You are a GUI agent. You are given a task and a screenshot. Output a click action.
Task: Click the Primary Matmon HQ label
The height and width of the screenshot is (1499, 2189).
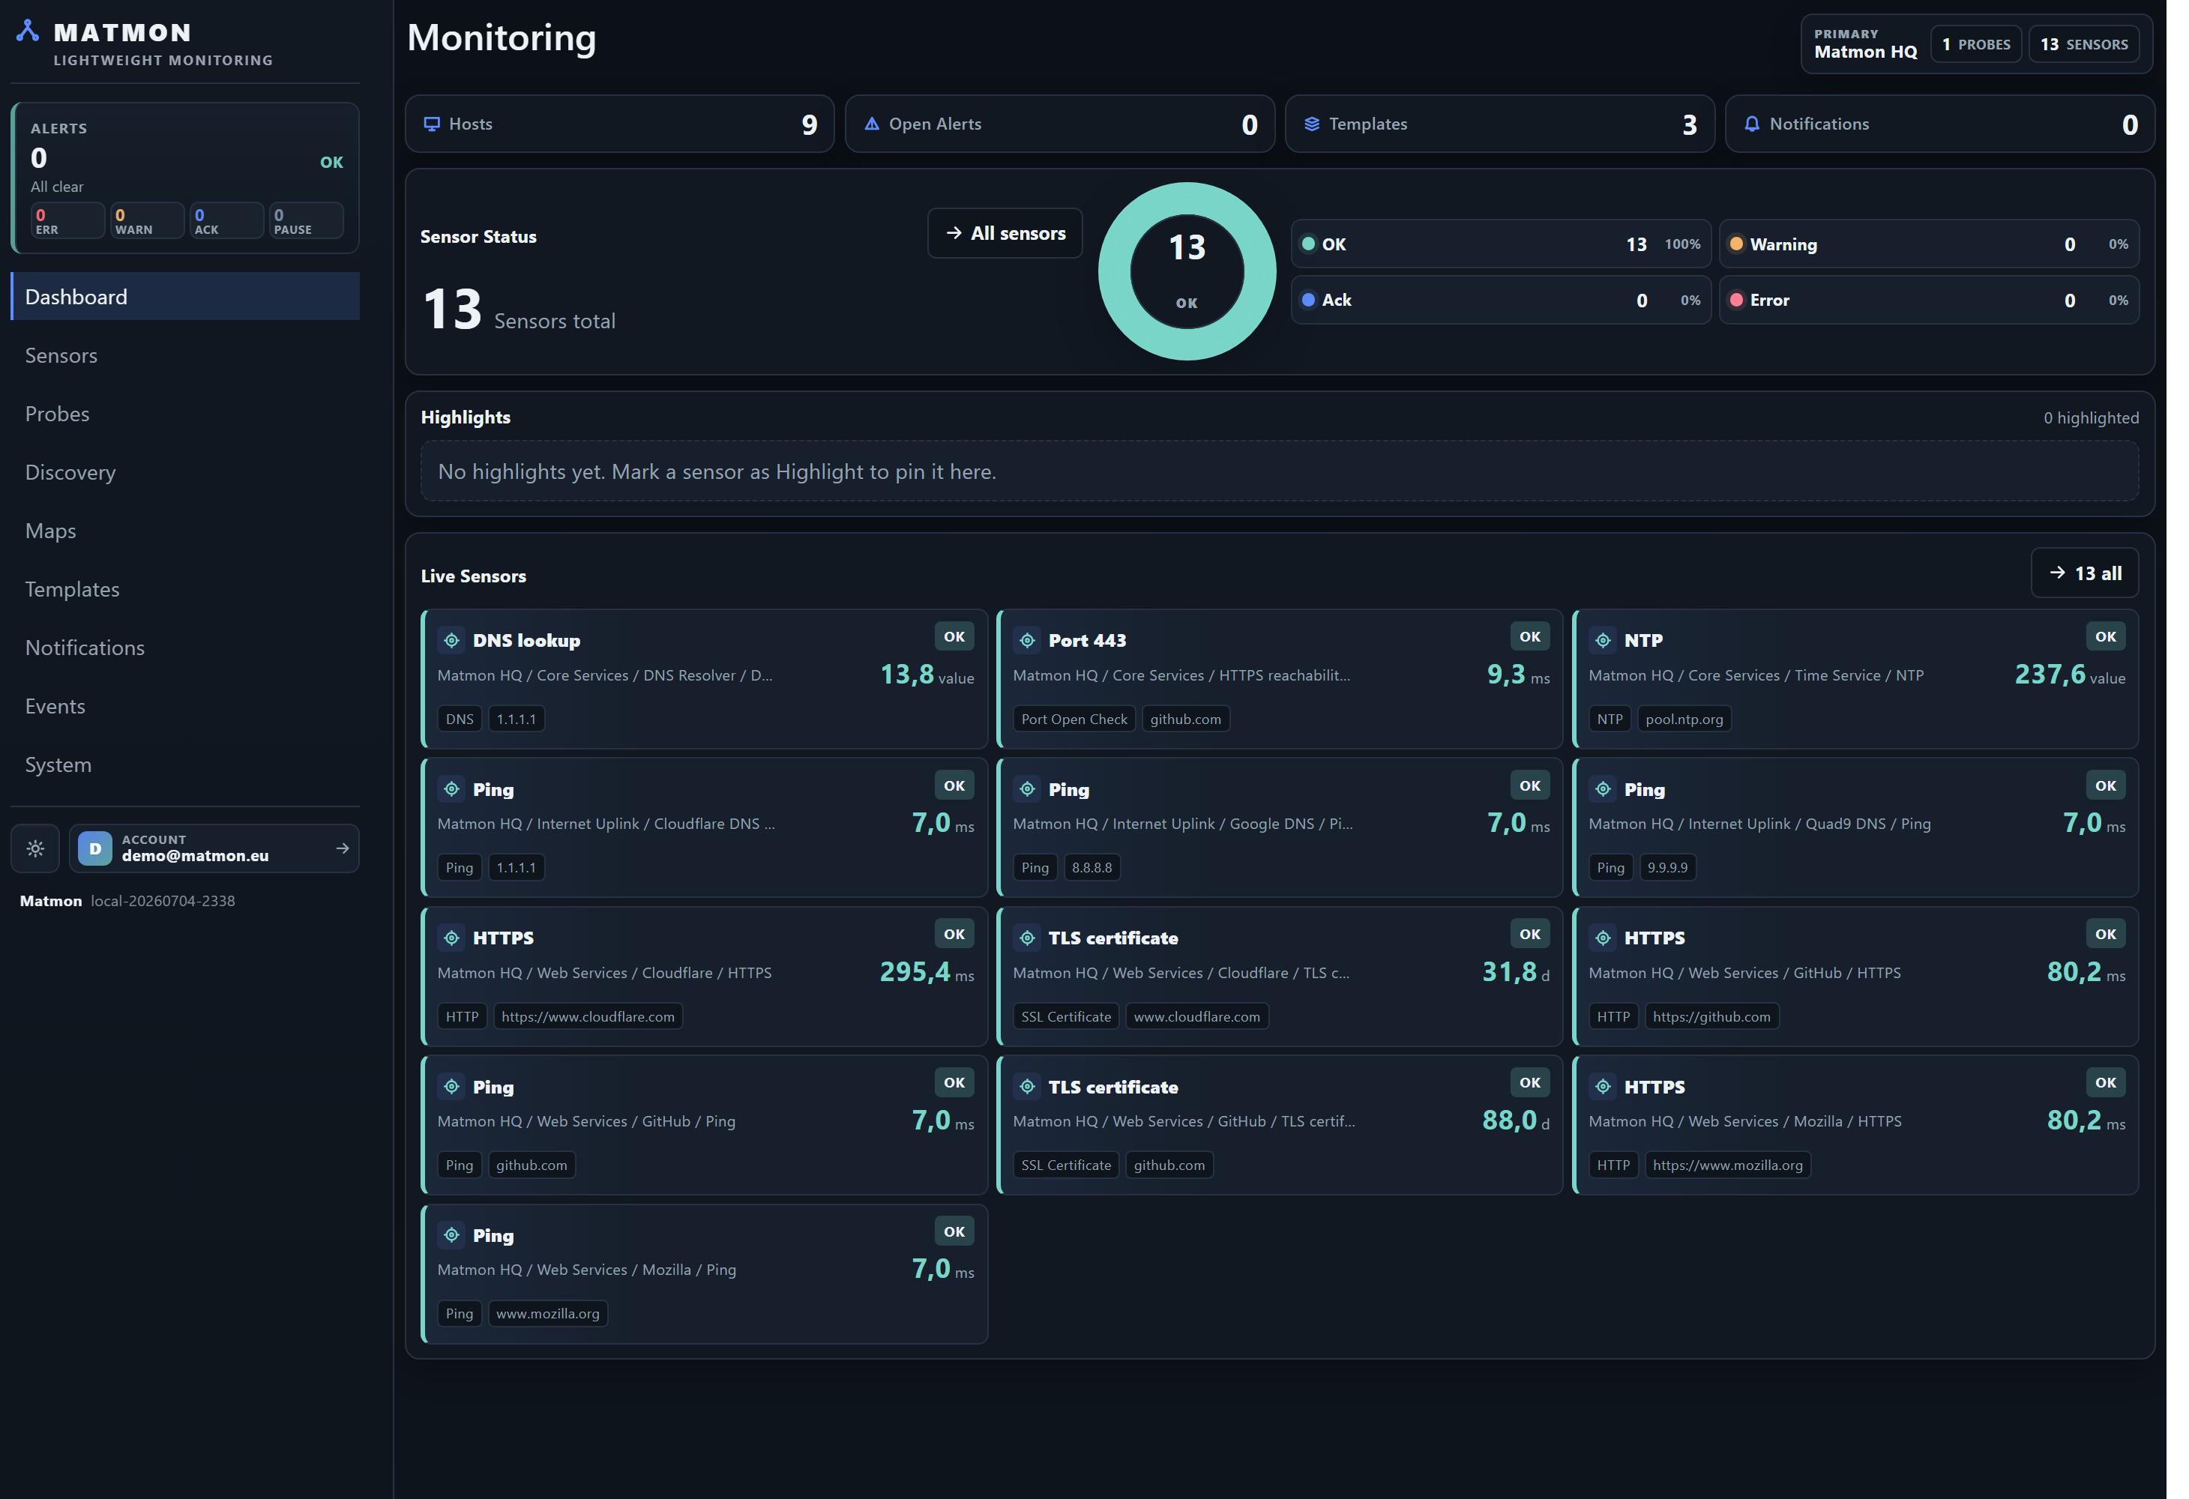click(1865, 44)
